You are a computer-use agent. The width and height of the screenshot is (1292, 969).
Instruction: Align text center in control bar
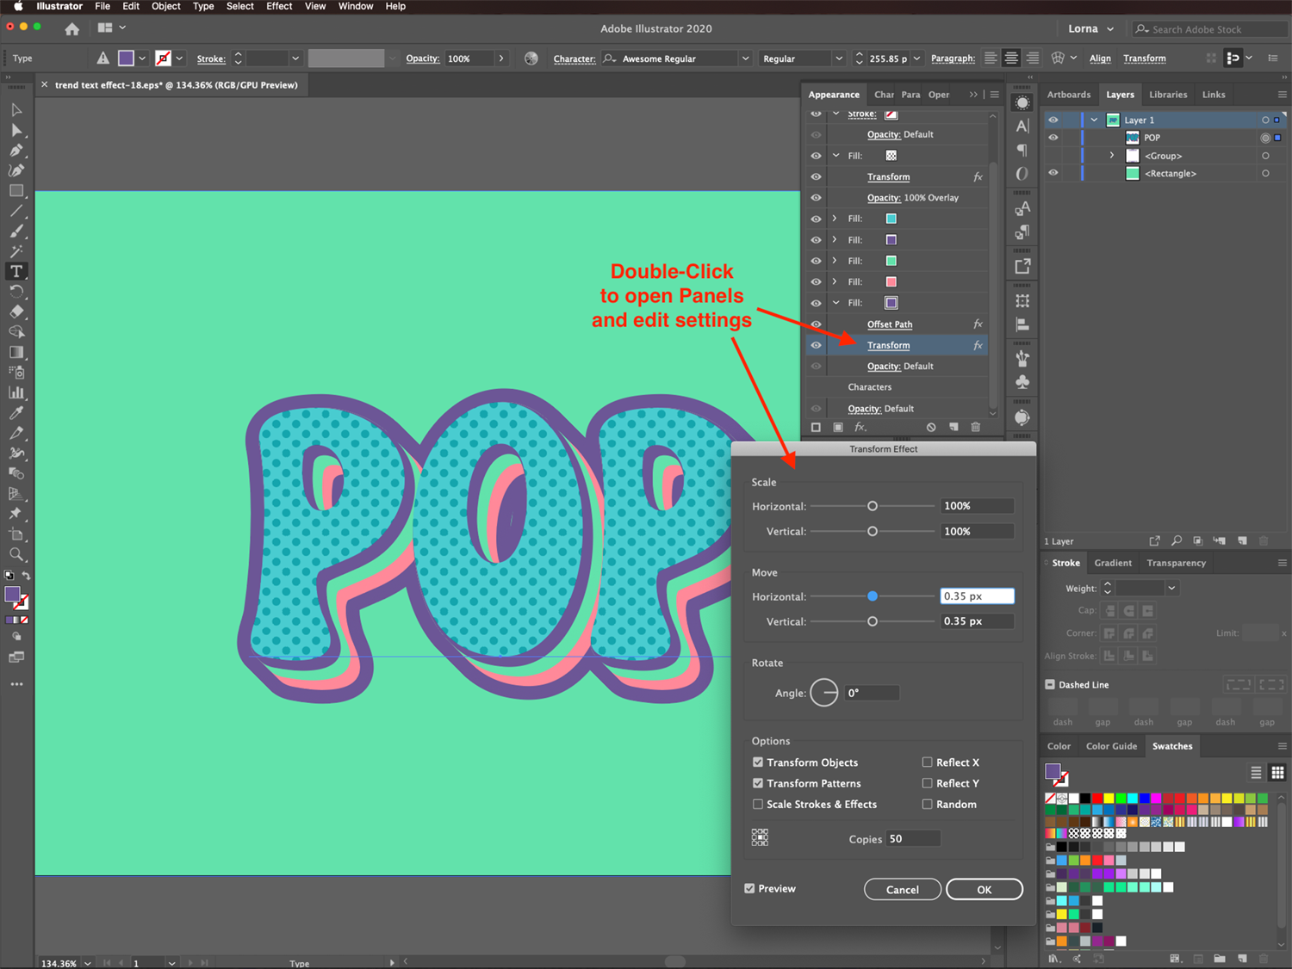point(1011,59)
